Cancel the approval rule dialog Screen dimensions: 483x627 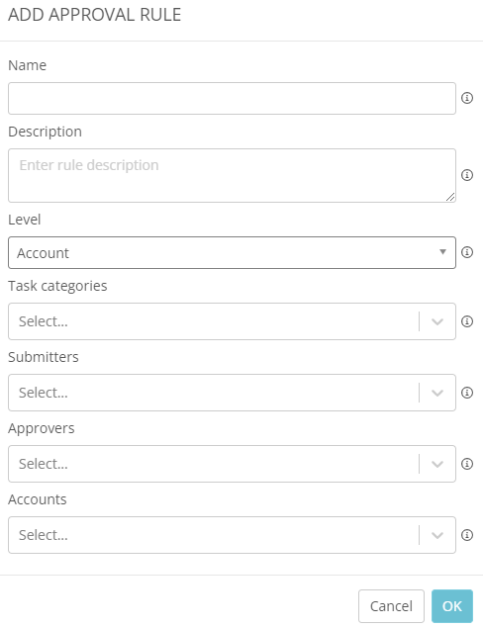click(x=391, y=606)
